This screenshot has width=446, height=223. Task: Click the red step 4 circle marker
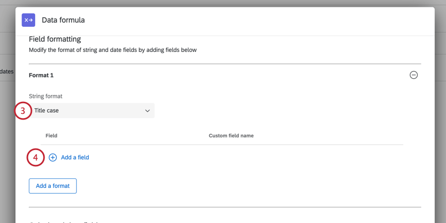[x=35, y=157]
